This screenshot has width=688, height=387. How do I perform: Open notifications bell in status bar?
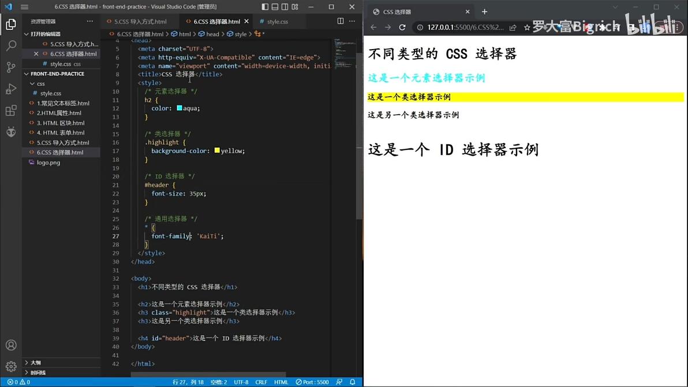tap(352, 382)
